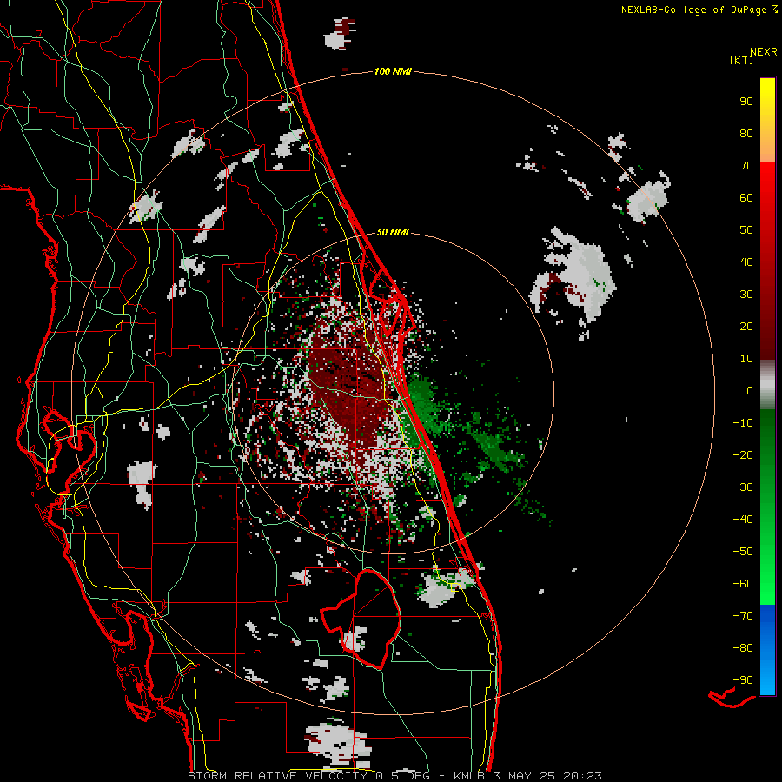This screenshot has width=782, height=782.
Task: Click the 50 NMI range ring label
Action: (x=393, y=232)
